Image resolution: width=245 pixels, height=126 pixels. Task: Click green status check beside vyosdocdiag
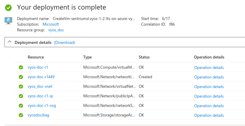21,115
